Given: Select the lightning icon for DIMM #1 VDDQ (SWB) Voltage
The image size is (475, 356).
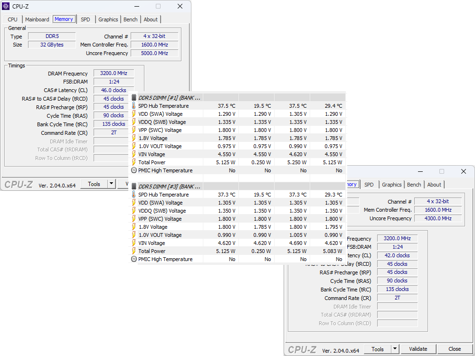Looking at the screenshot, I should click(x=134, y=122).
